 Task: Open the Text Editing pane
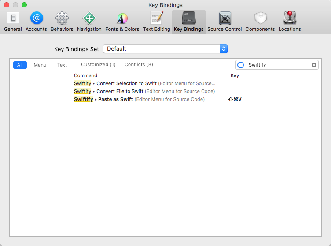(x=156, y=22)
